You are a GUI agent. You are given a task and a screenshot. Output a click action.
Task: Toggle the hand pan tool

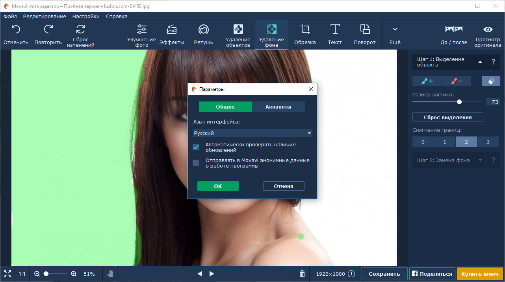110,274
